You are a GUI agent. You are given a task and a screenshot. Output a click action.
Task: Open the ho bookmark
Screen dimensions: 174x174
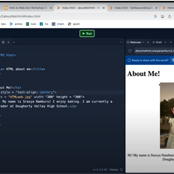coord(44,24)
